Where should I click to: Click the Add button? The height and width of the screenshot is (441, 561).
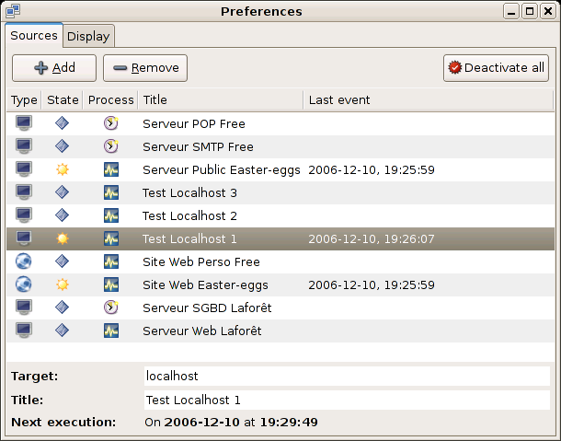[x=54, y=68]
